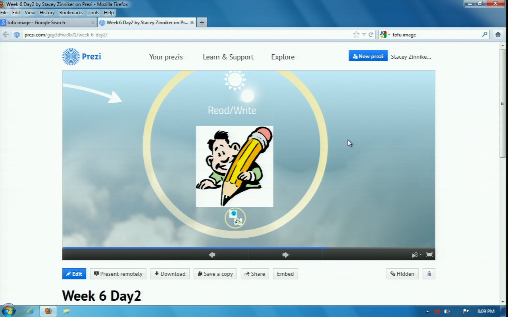Delete the prezi with the trash icon
Screen dimensions: 508x317
pos(429,274)
